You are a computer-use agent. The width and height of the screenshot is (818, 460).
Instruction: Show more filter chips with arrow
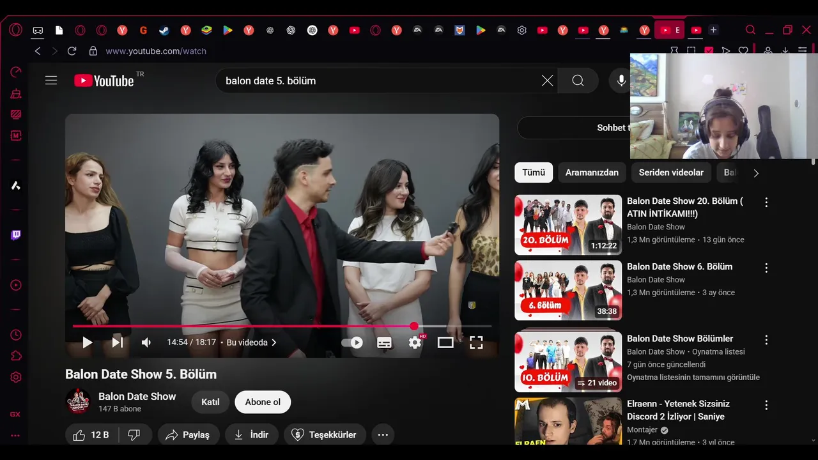(756, 173)
